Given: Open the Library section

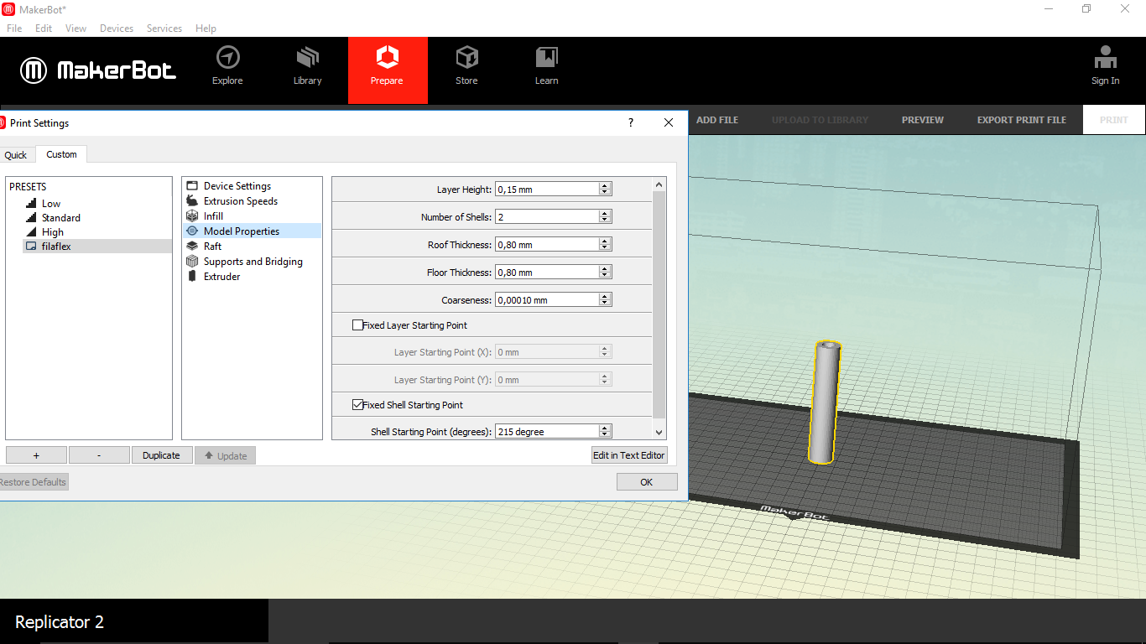Looking at the screenshot, I should click(x=307, y=66).
